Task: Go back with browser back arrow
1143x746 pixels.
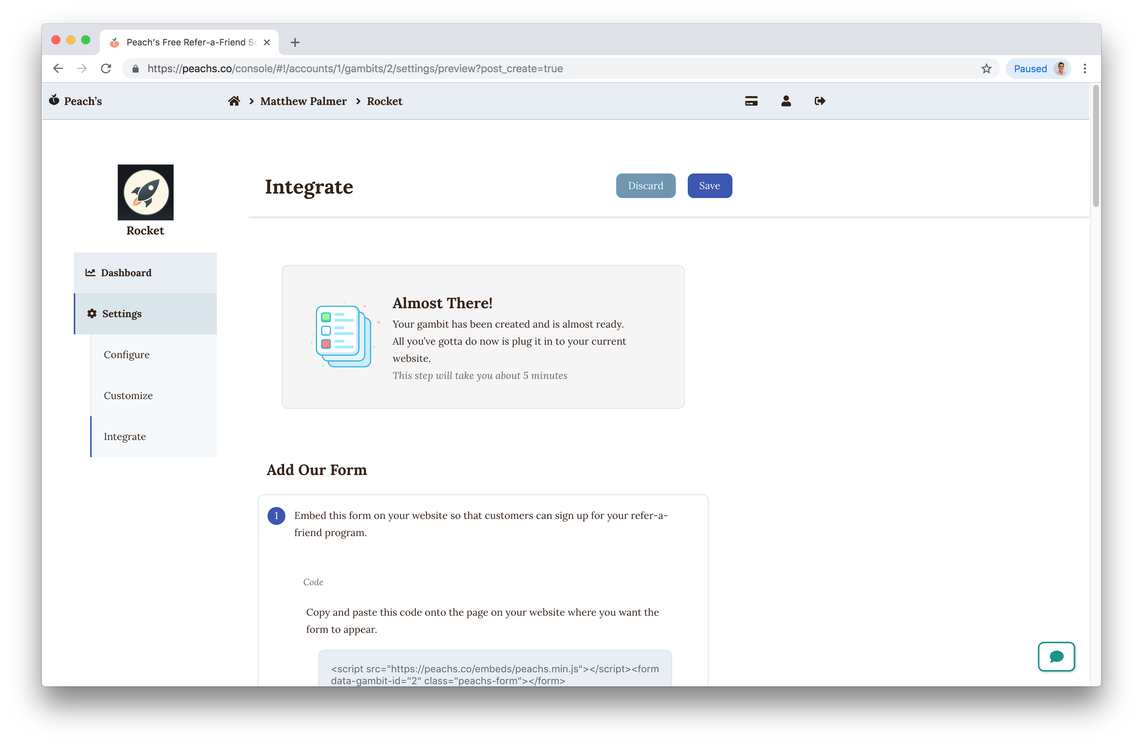Action: pos(58,68)
